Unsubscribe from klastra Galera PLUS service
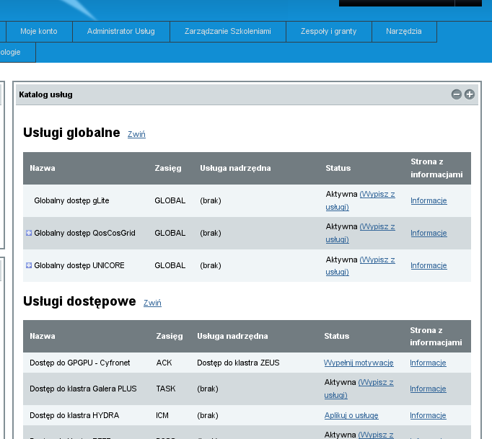This screenshot has height=439, width=492. (359, 389)
